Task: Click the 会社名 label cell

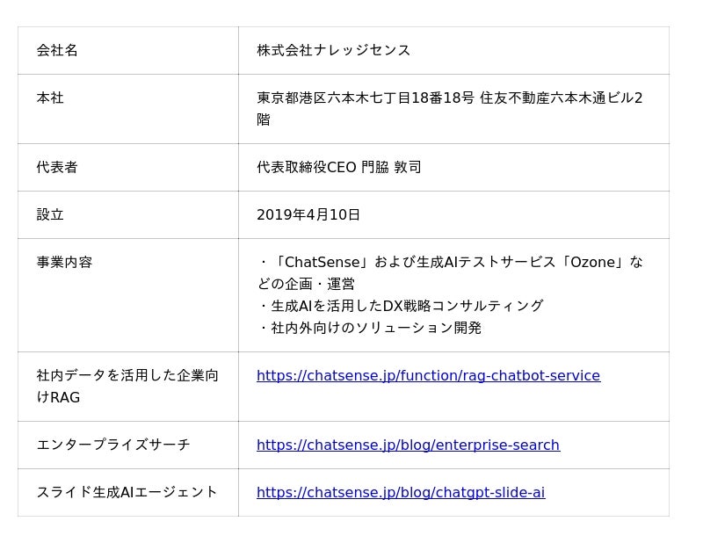Action: [57, 51]
